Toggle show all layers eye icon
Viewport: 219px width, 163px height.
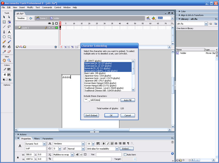coord(49,23)
